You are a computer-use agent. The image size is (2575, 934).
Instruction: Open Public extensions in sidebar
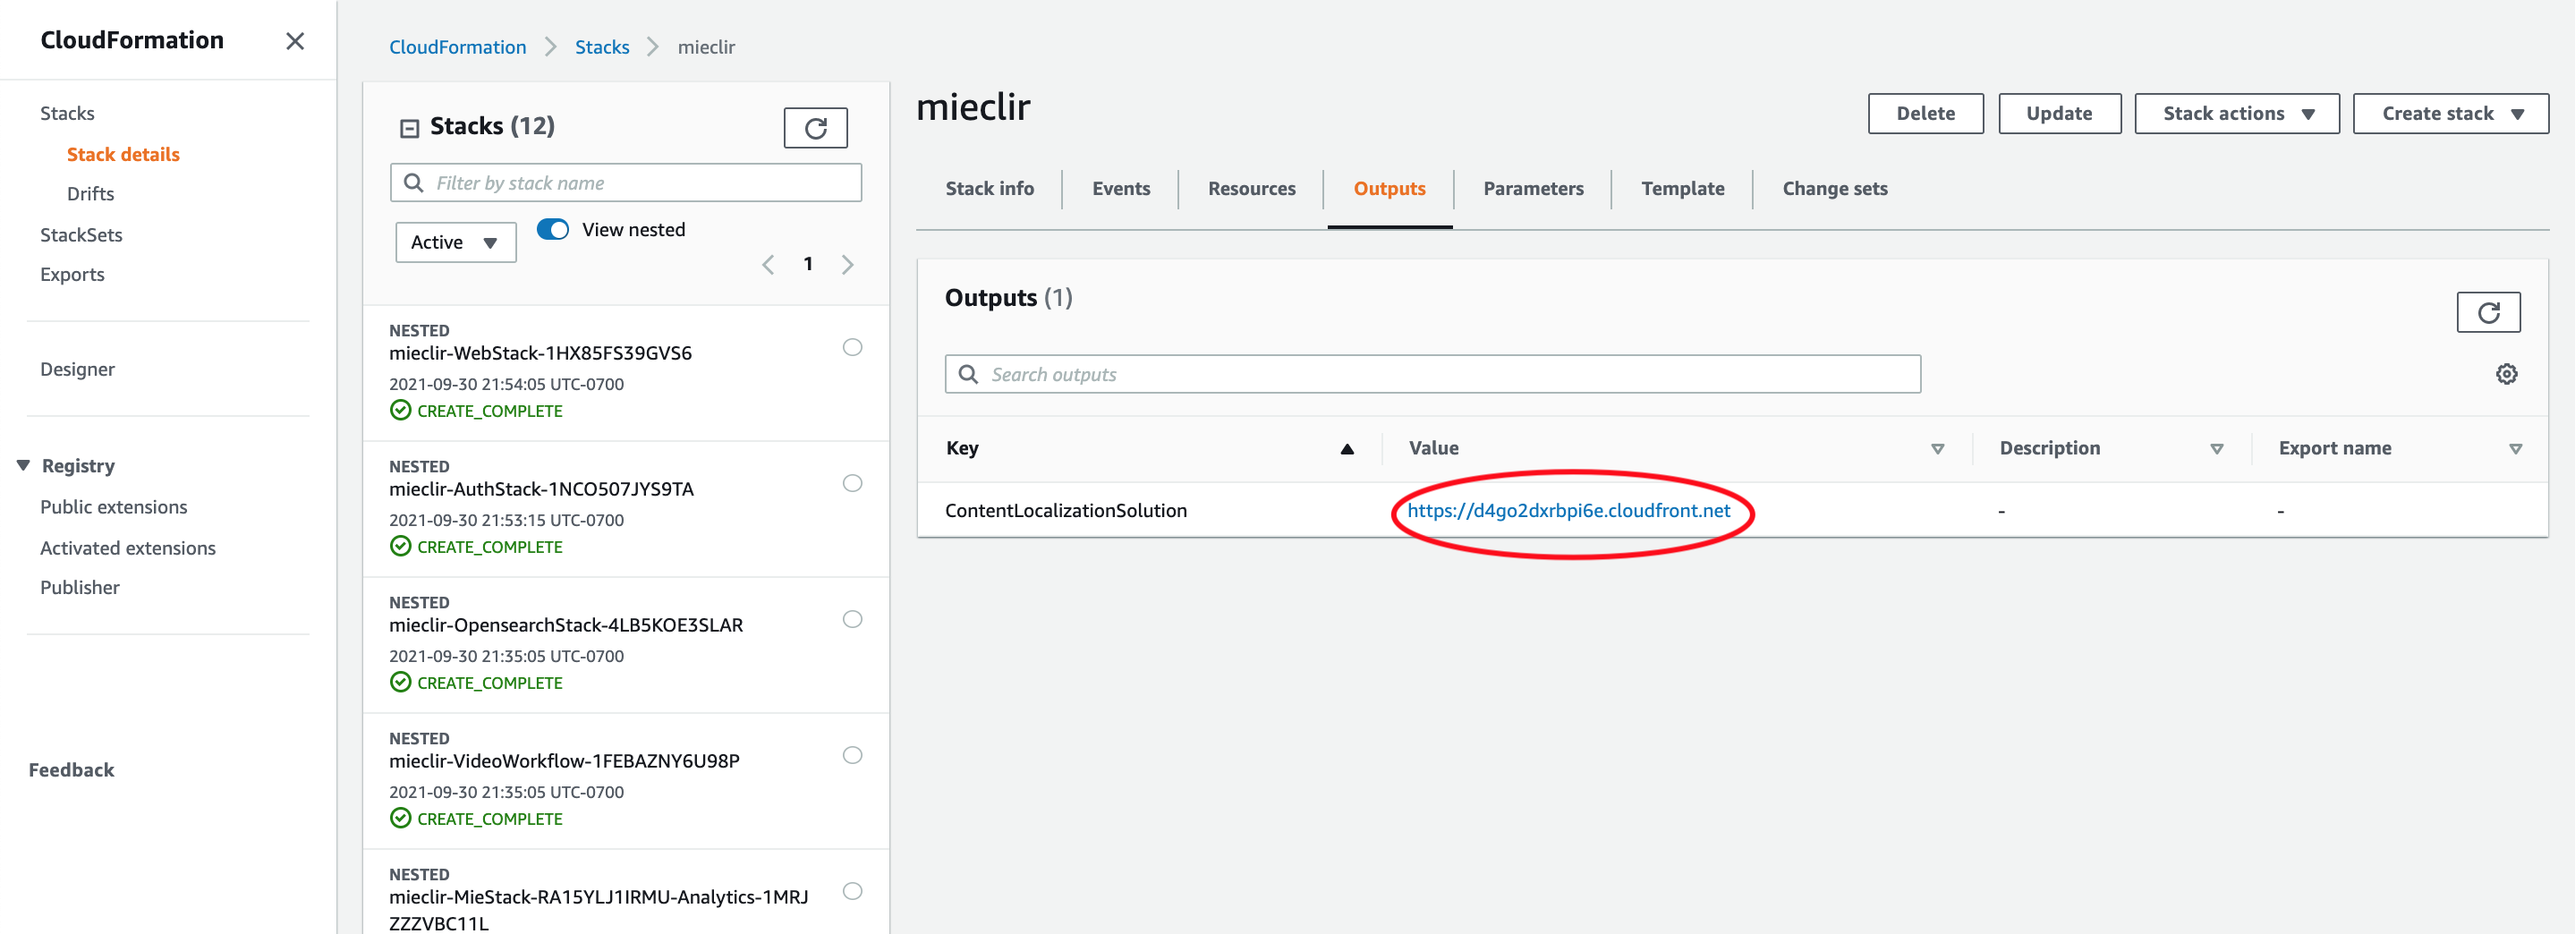(x=113, y=507)
